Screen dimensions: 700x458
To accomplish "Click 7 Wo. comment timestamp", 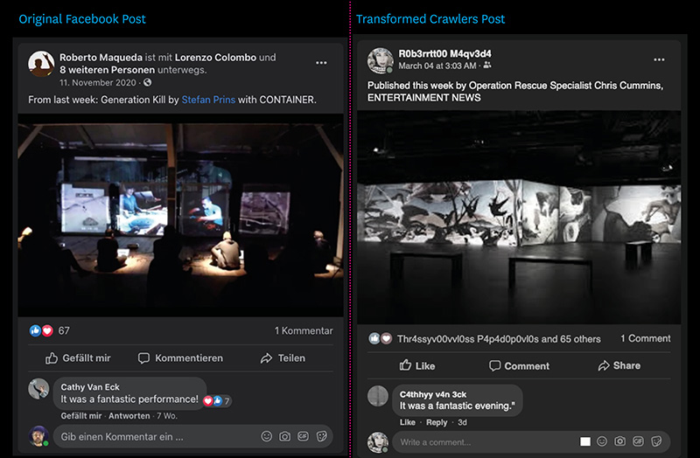I will [x=167, y=416].
